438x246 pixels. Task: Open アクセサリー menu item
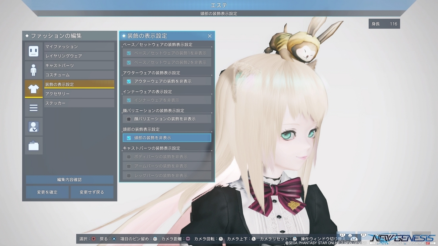pos(79,94)
